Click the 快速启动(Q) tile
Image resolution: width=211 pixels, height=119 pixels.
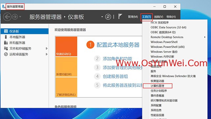coord(66,46)
